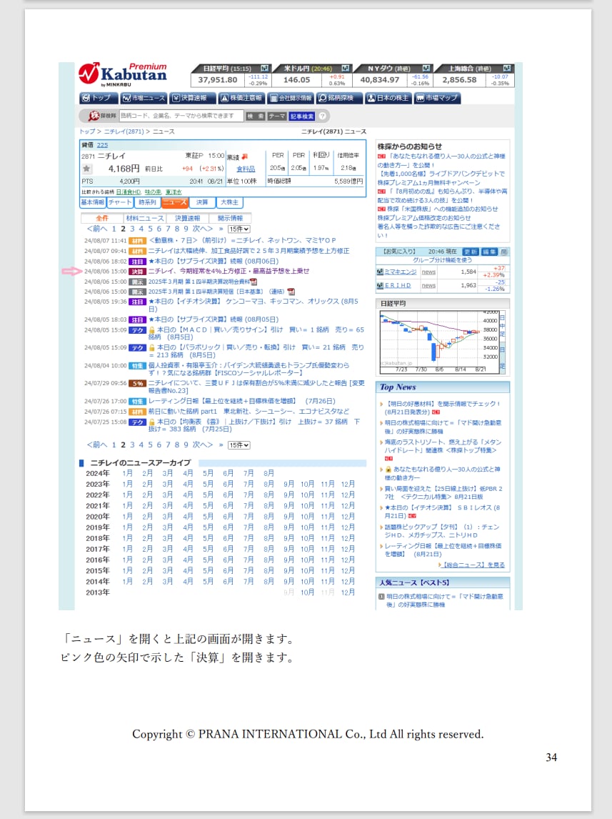Click ニチレイ(2871) breadcrumb link
The image size is (612, 819).
(x=124, y=131)
